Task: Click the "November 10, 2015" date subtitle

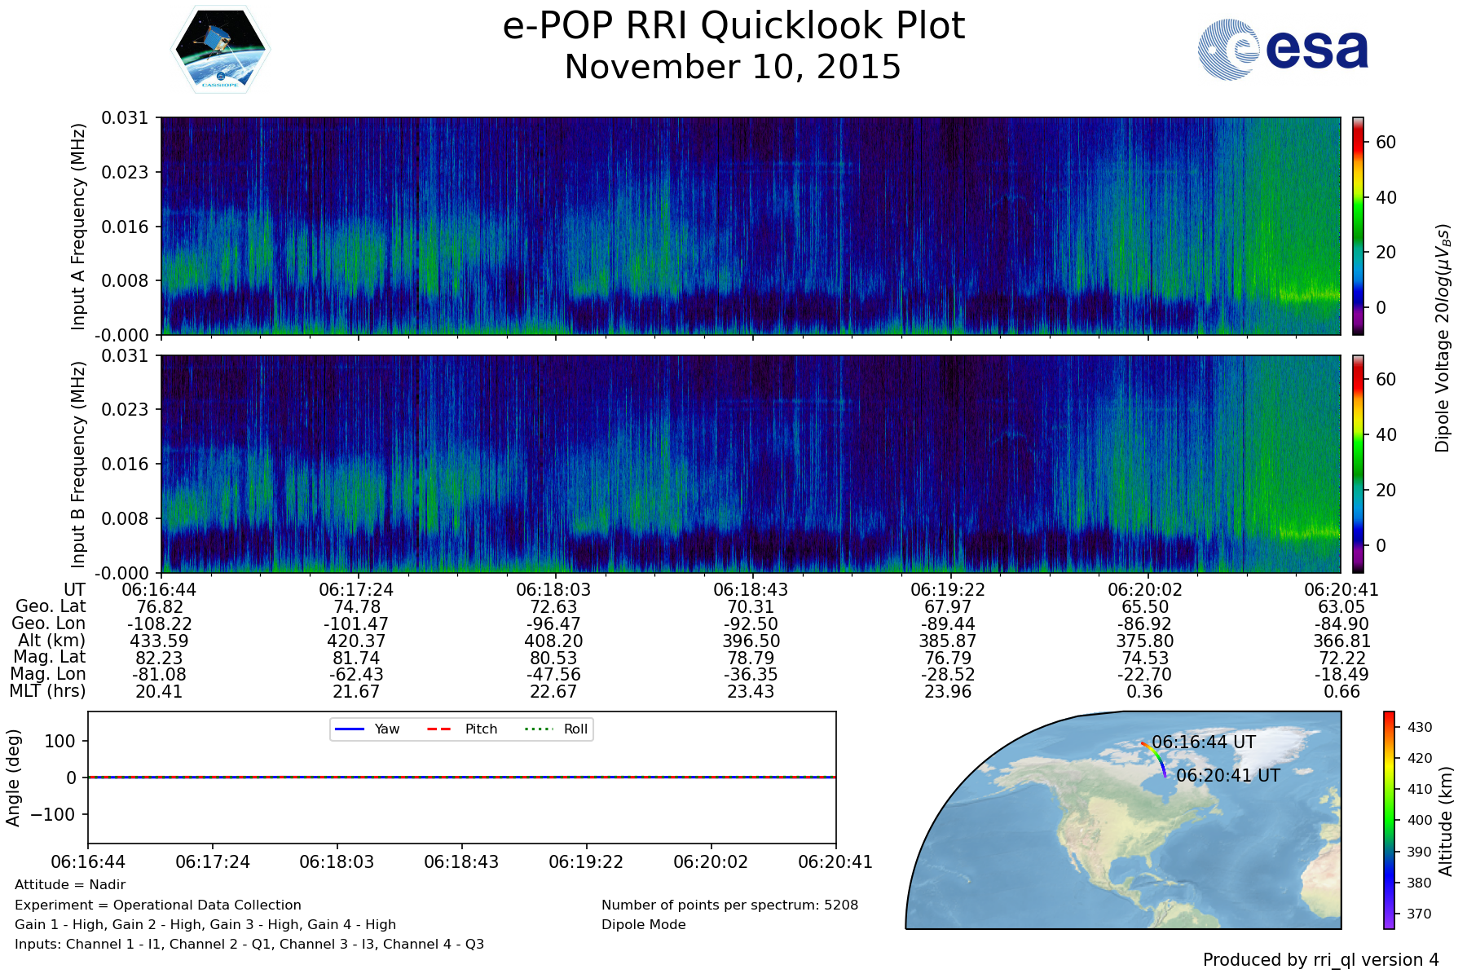Action: [x=733, y=67]
